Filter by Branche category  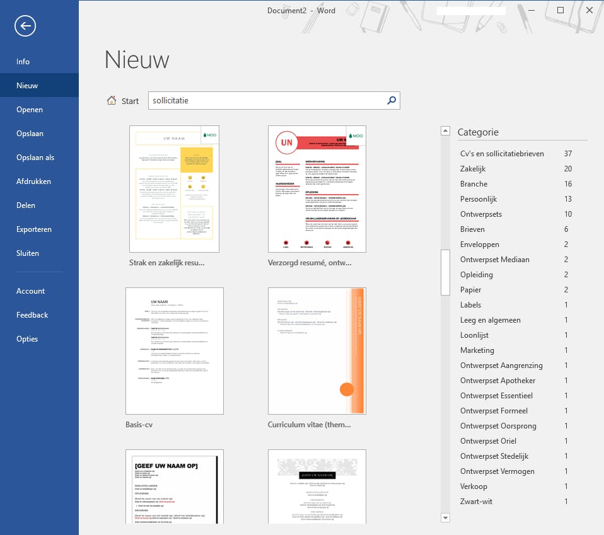click(x=516, y=184)
